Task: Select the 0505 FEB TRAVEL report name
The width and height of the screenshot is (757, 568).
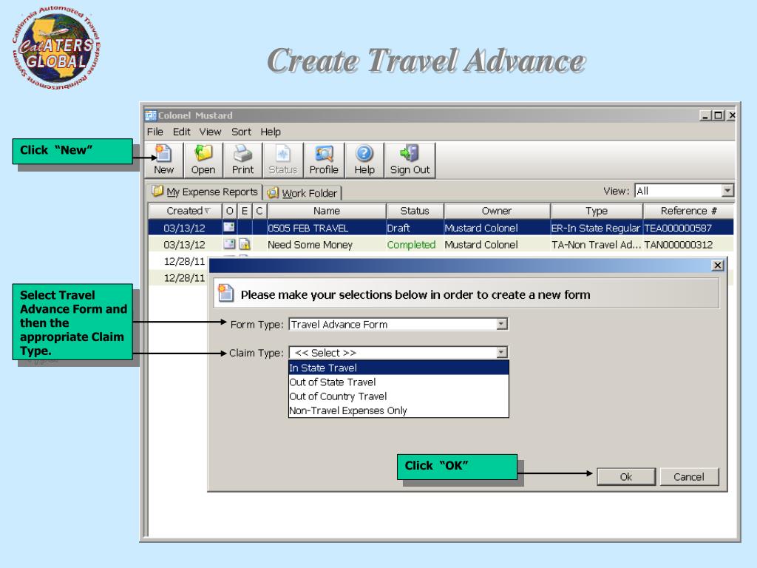Action: 308,228
